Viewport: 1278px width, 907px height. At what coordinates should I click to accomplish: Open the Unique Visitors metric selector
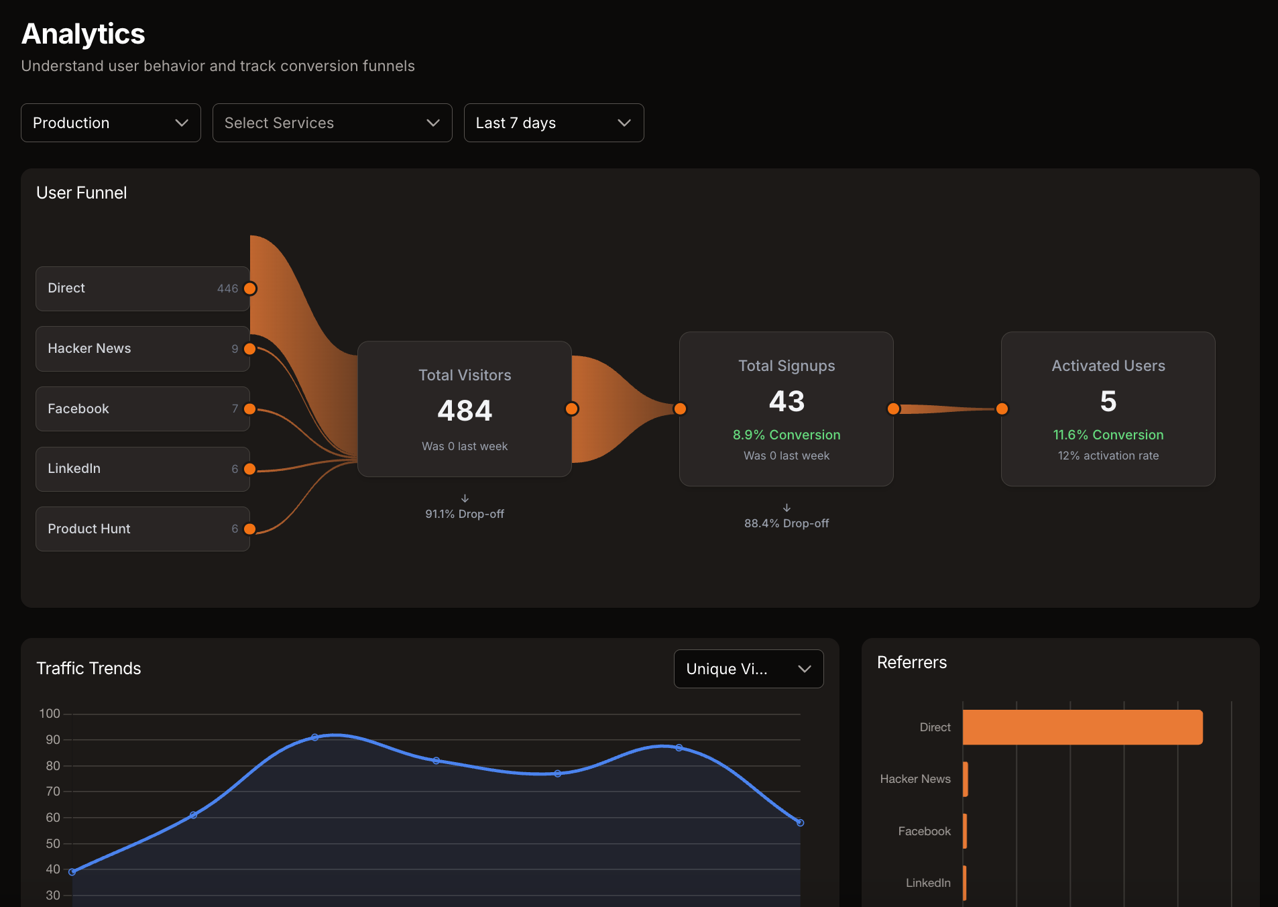pyautogui.click(x=748, y=669)
